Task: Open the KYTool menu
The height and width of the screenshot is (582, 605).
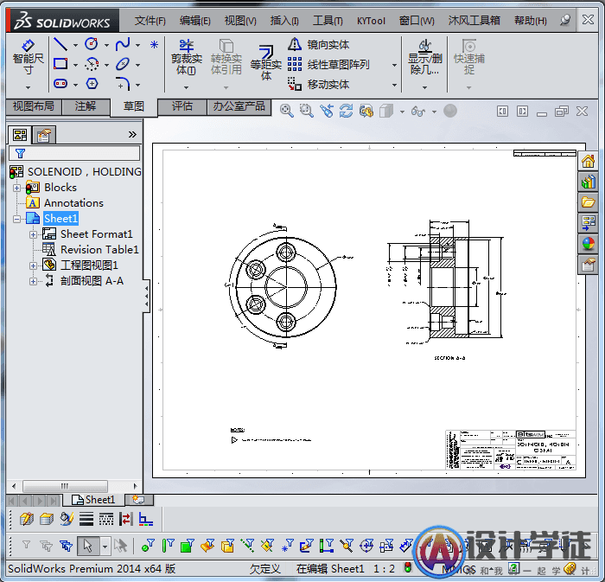Action: click(x=371, y=21)
